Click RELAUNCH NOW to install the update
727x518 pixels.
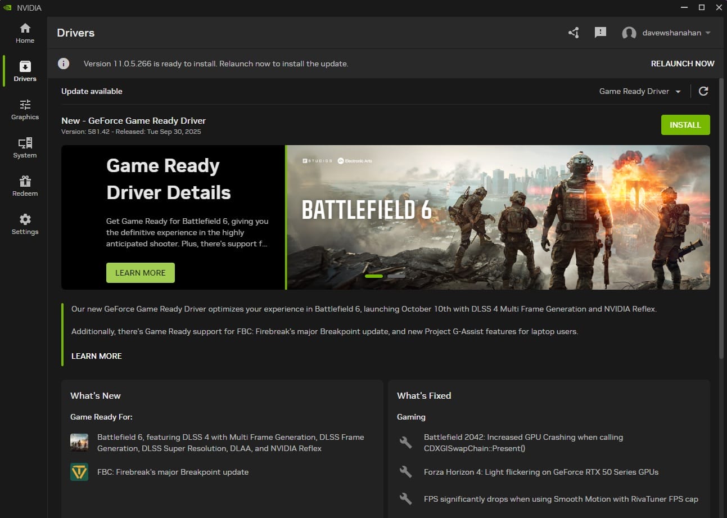click(683, 64)
